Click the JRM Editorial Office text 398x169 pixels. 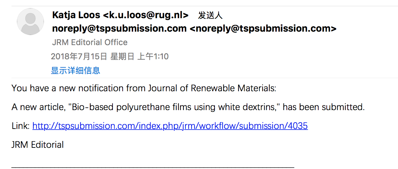[90, 42]
